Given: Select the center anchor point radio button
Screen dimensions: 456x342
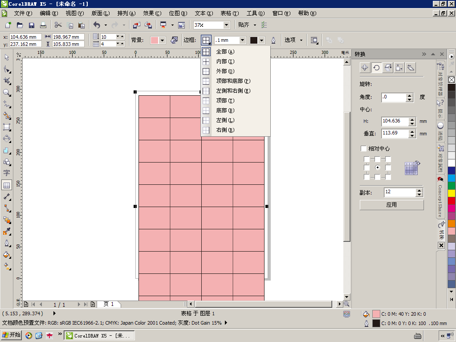Looking at the screenshot, I should coord(378,167).
